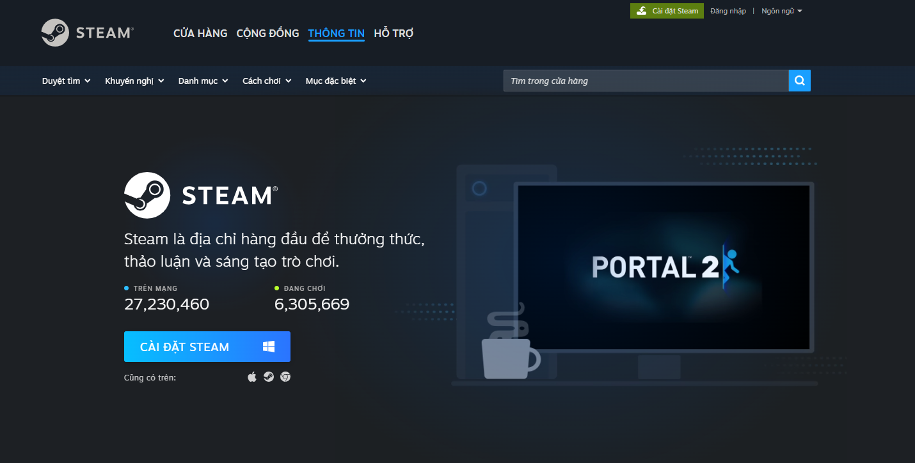
Task: Click the Cũng có trên label
Action: tap(150, 377)
